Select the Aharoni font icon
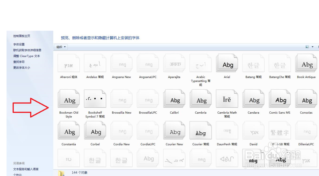319x176 pixels. tap(69, 63)
